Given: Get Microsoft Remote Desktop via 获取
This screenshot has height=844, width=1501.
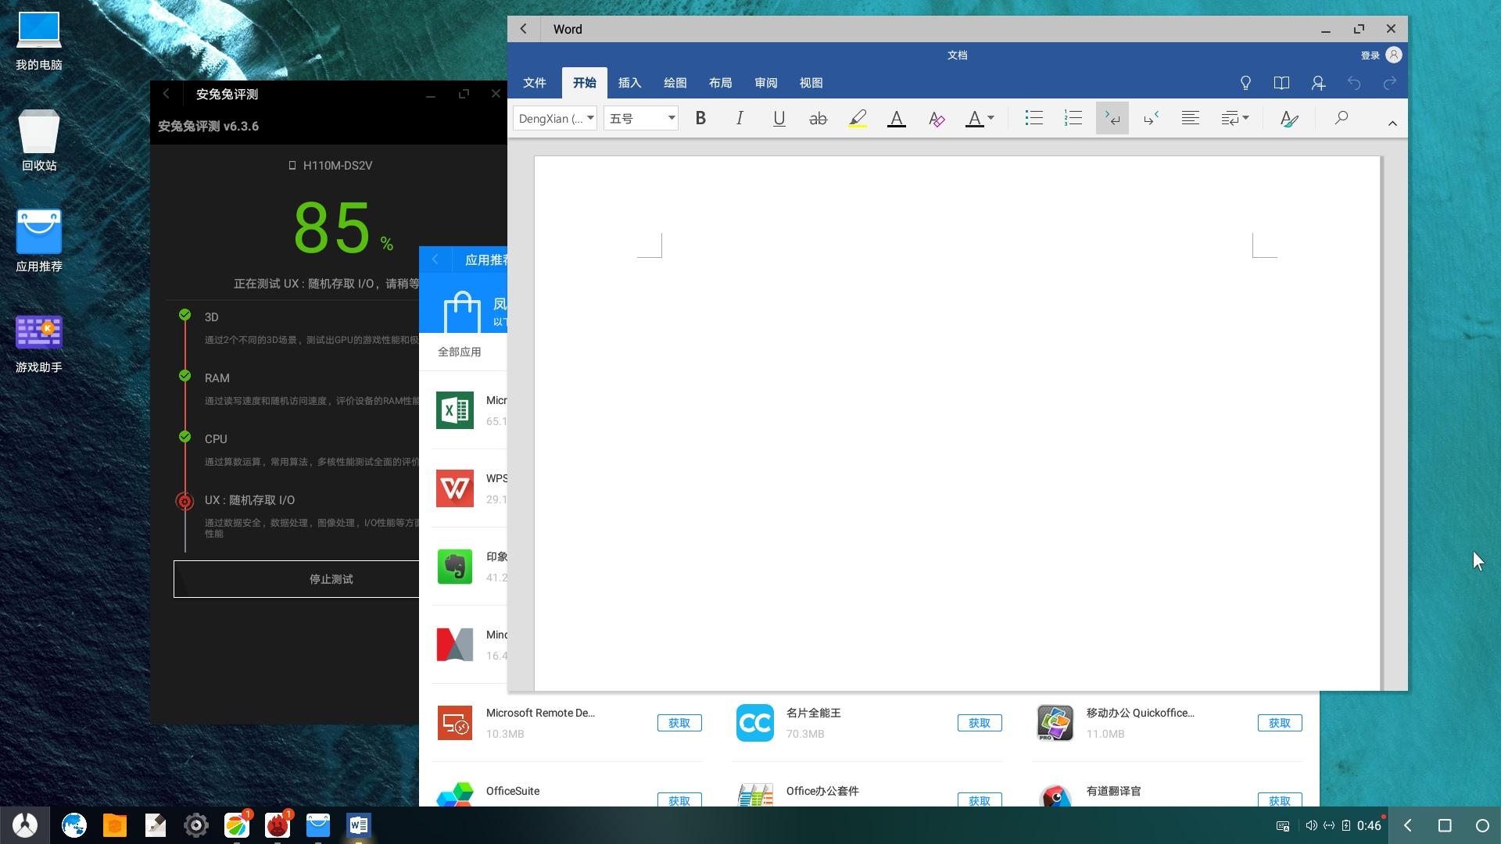Looking at the screenshot, I should click(x=679, y=723).
